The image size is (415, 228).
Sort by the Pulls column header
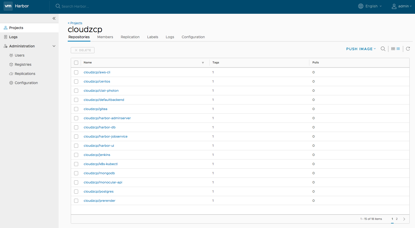[x=315, y=62]
